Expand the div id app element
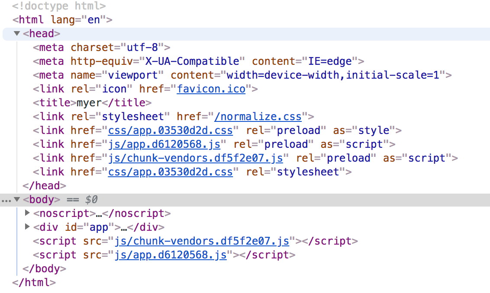Image resolution: width=490 pixels, height=293 pixels. pos(27,226)
